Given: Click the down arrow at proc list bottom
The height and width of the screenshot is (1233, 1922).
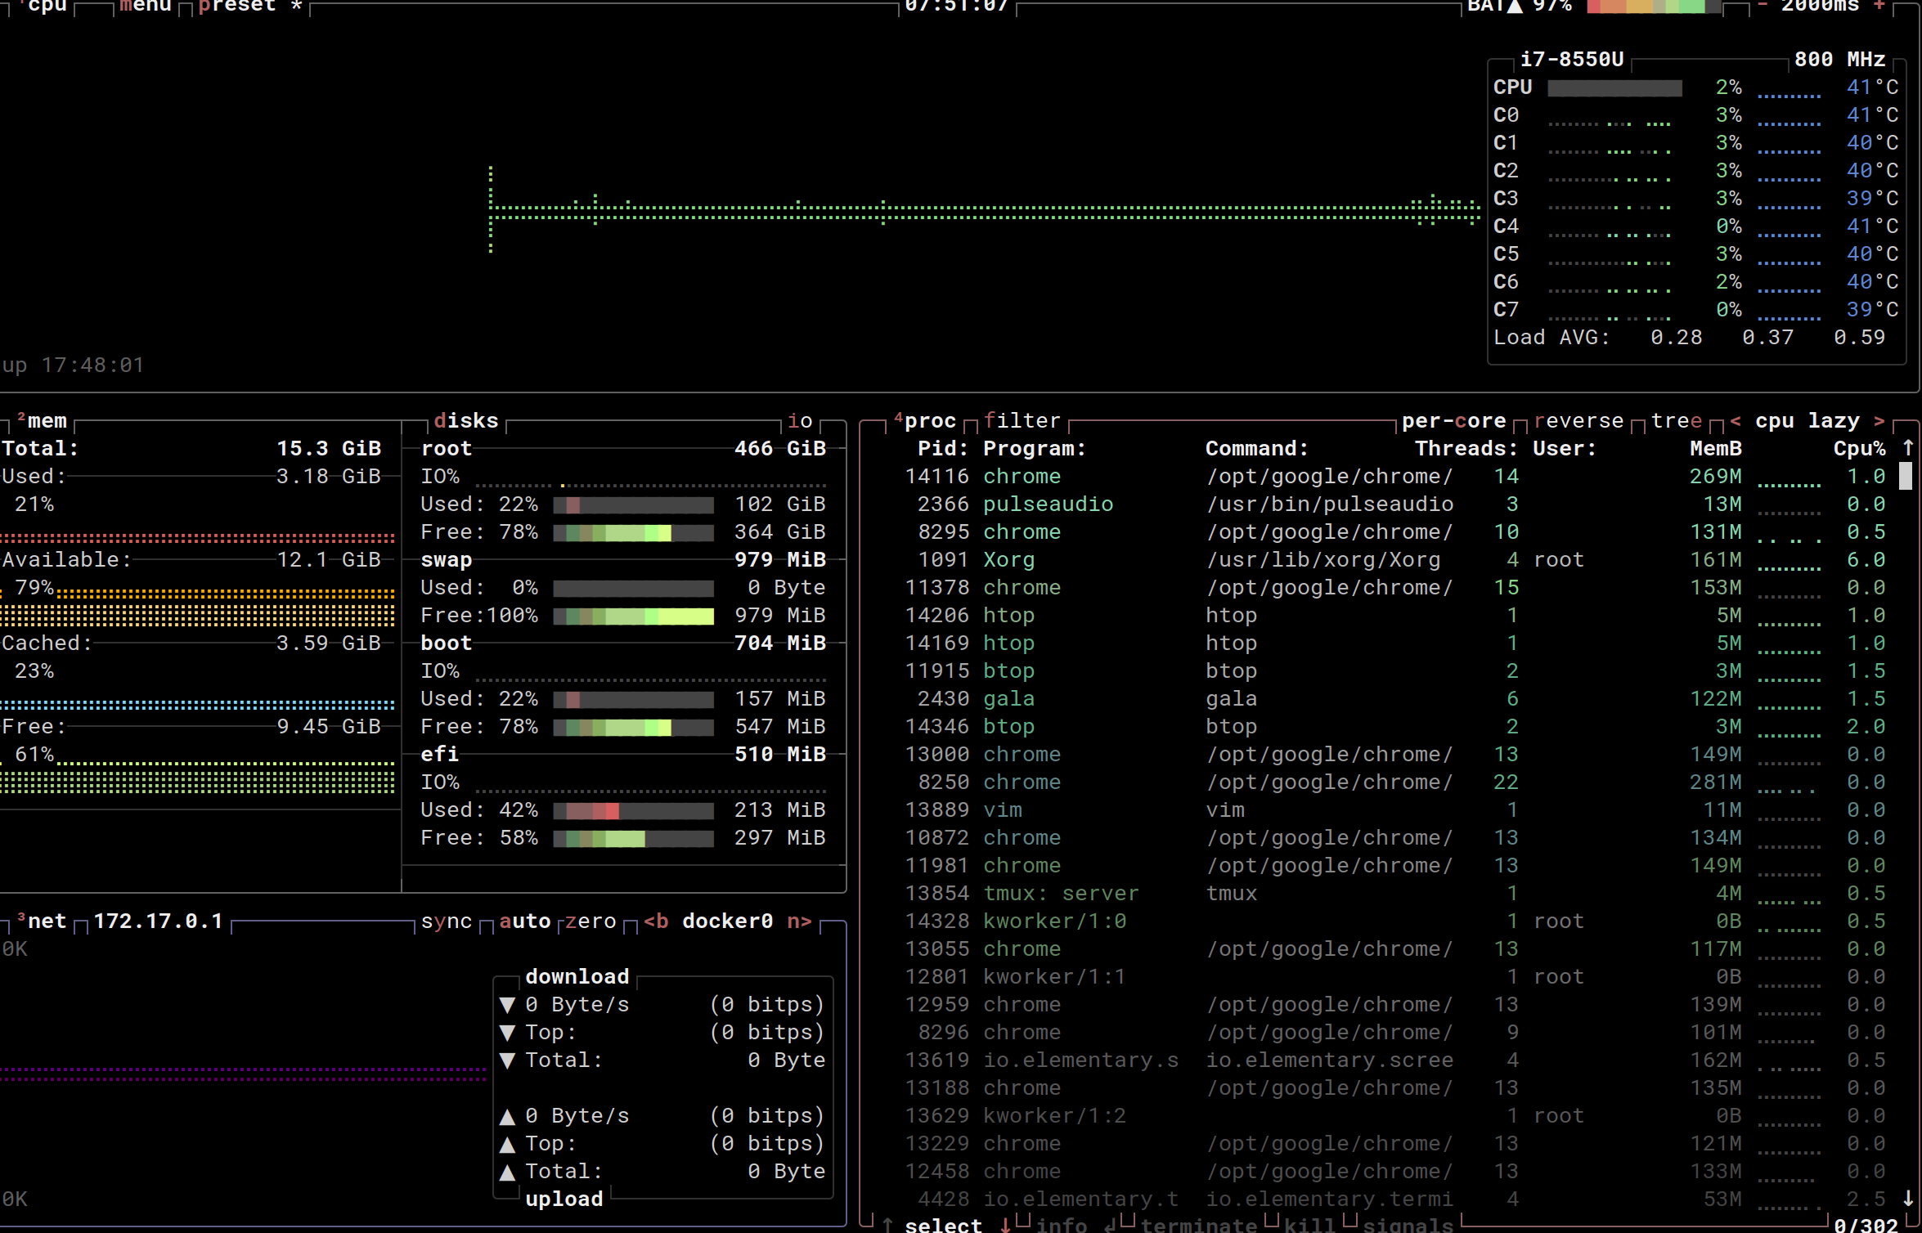Looking at the screenshot, I should click(1908, 1198).
